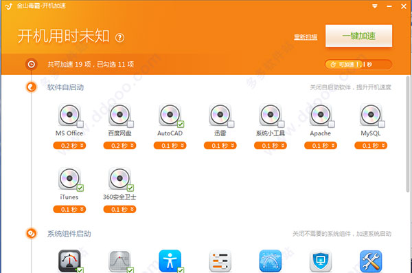Click the blue network map component icon

pyautogui.click(x=271, y=261)
